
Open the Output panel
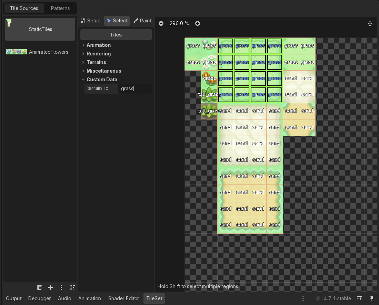[14, 298]
